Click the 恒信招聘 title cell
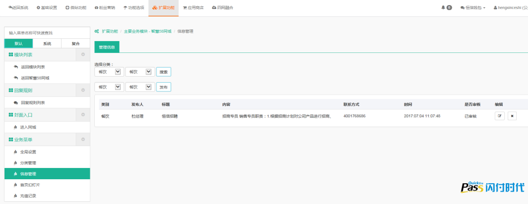This screenshot has width=528, height=204. (x=170, y=116)
